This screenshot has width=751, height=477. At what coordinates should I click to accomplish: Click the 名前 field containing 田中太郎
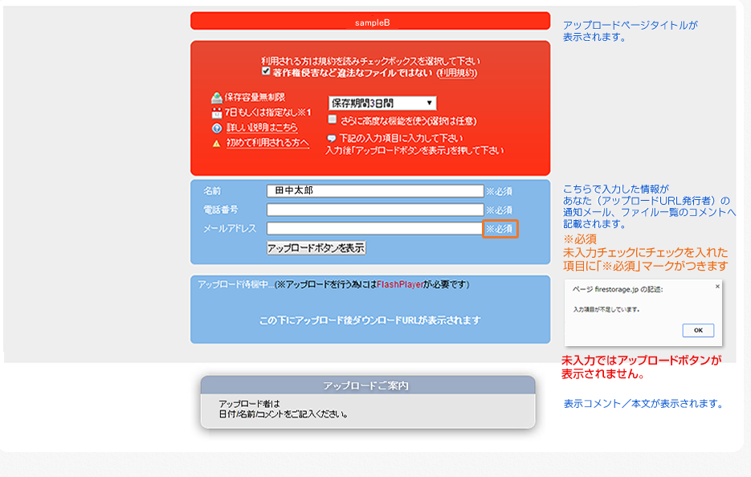pyautogui.click(x=373, y=191)
